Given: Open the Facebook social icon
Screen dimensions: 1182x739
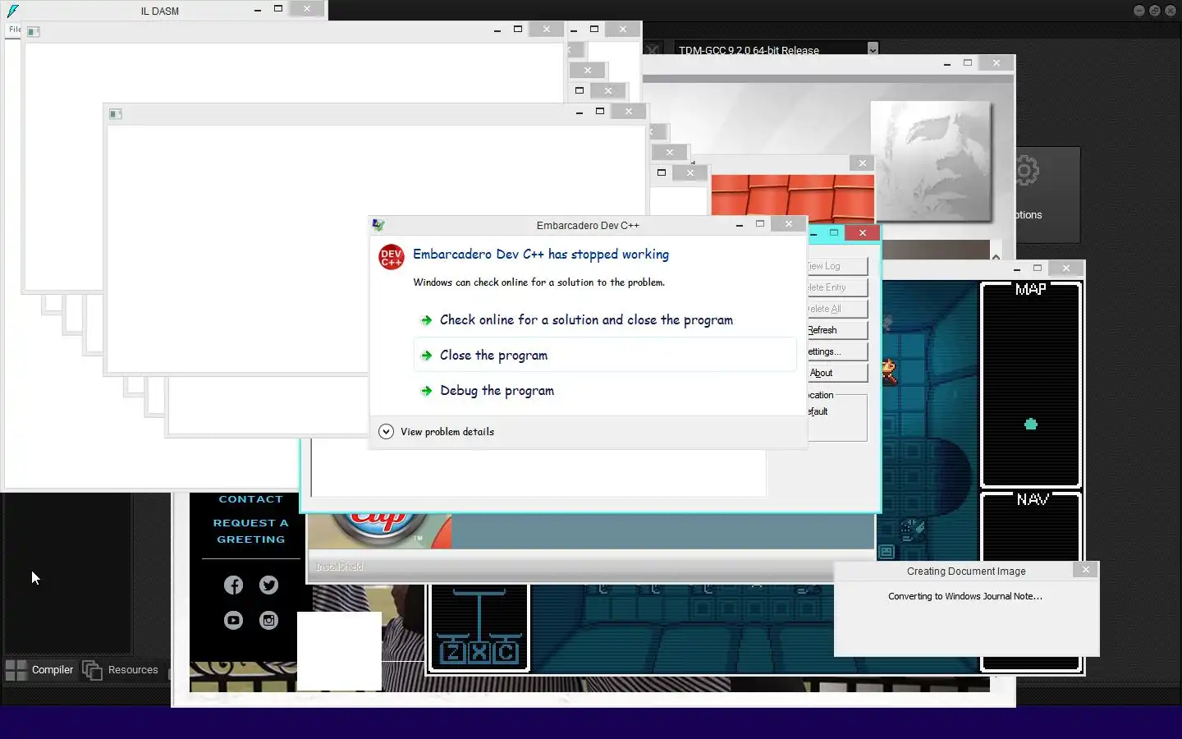Looking at the screenshot, I should point(233,585).
